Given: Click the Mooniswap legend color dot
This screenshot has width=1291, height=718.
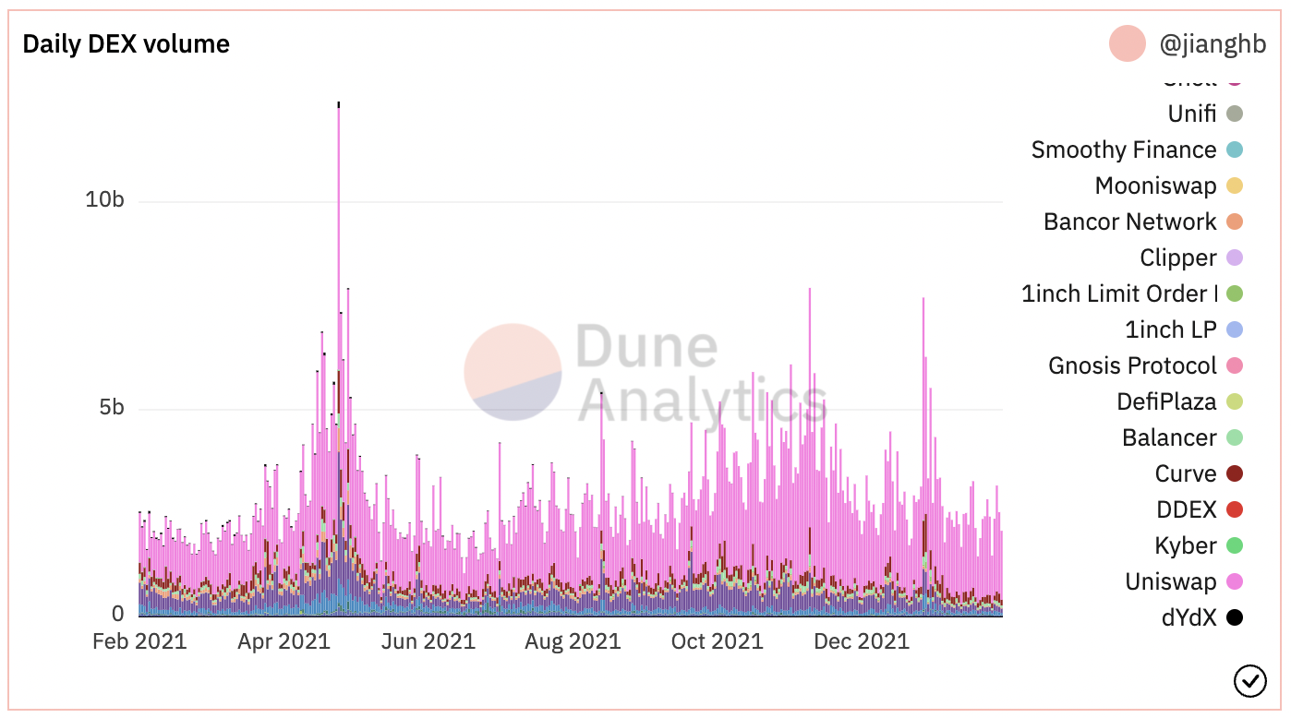Looking at the screenshot, I should pyautogui.click(x=1235, y=186).
